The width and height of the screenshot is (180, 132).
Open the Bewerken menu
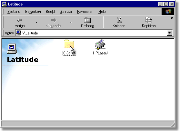33,12
